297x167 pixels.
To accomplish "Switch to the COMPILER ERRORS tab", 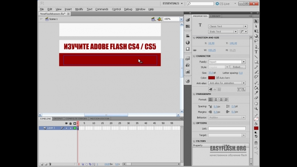I will click(x=76, y=118).
